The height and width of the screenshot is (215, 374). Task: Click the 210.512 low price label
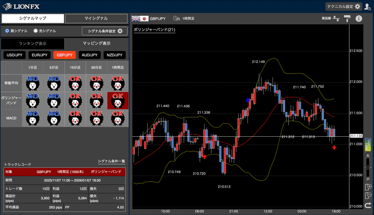(224, 186)
